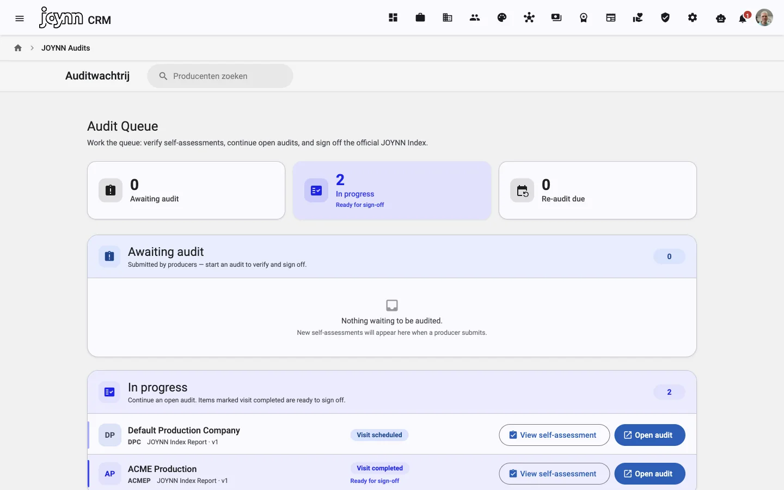Click the joynn CRM logo

(75, 18)
